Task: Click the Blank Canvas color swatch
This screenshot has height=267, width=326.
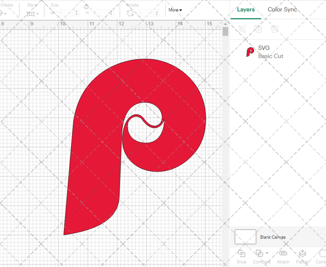Action: pyautogui.click(x=245, y=237)
